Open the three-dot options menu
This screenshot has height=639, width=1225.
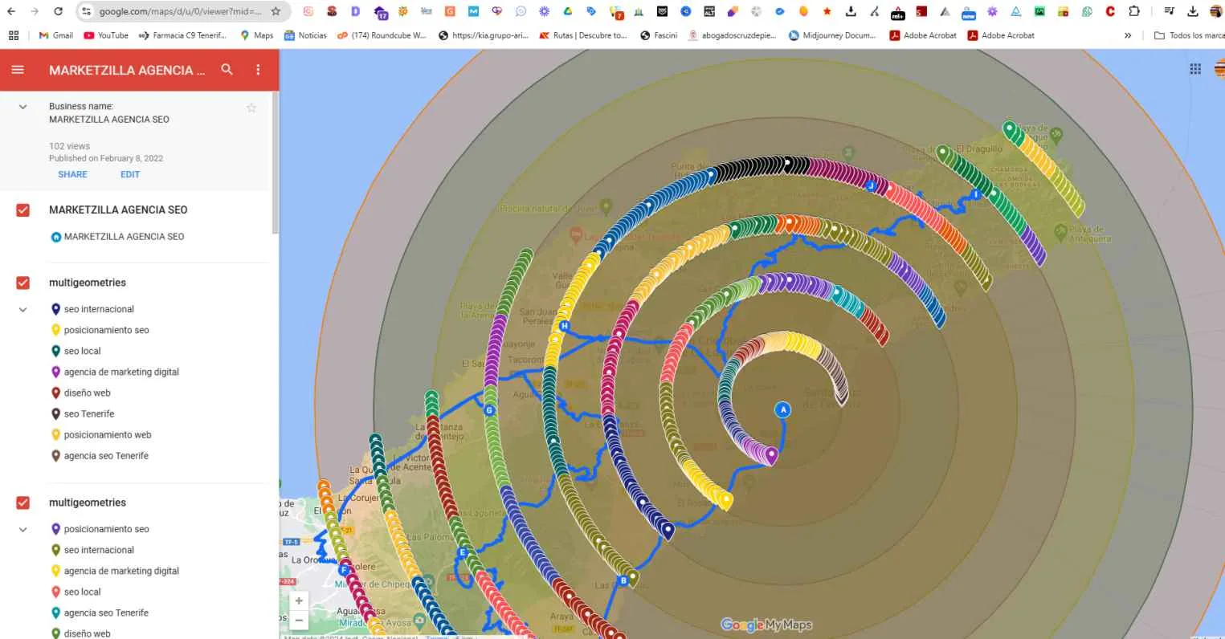(x=257, y=70)
